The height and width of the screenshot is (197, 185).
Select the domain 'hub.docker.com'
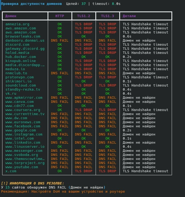point(21,57)
